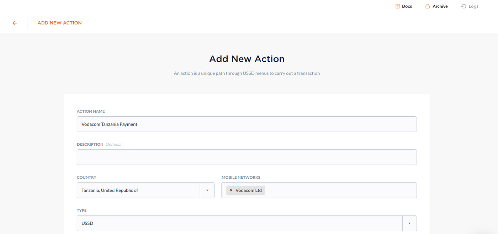This screenshot has height=234, width=498.
Task: Click the empty Description field
Action: pyautogui.click(x=247, y=157)
